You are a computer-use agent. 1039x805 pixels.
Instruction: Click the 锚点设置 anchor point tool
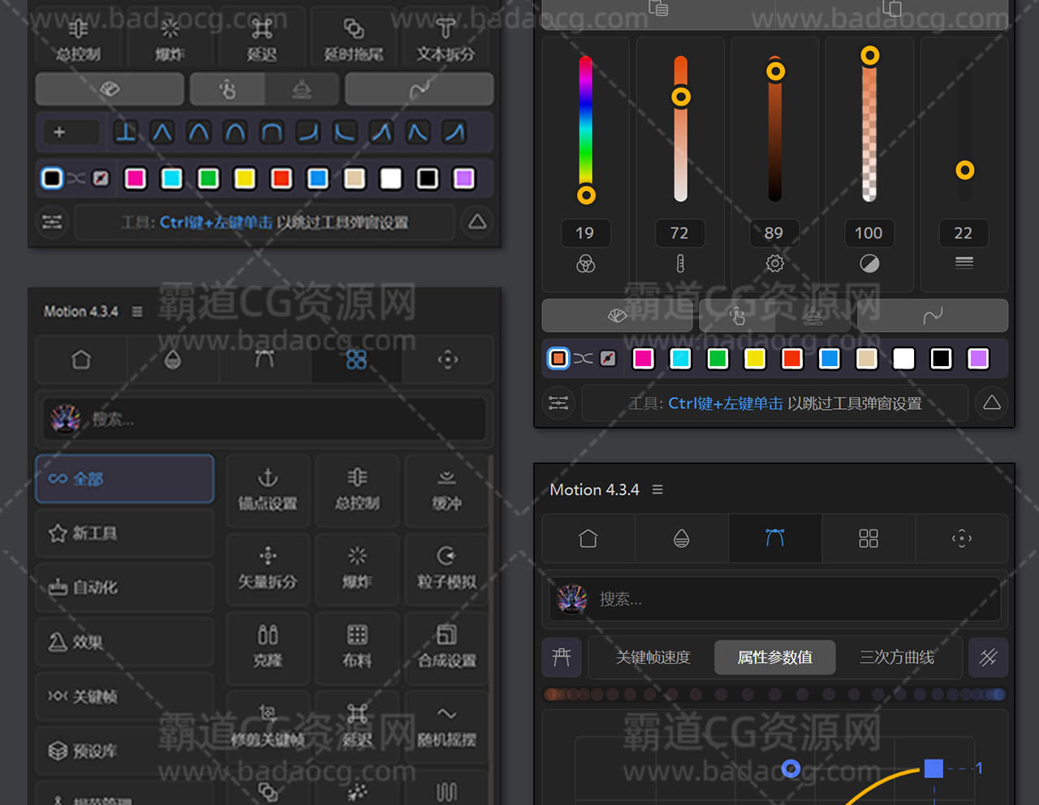coord(268,489)
